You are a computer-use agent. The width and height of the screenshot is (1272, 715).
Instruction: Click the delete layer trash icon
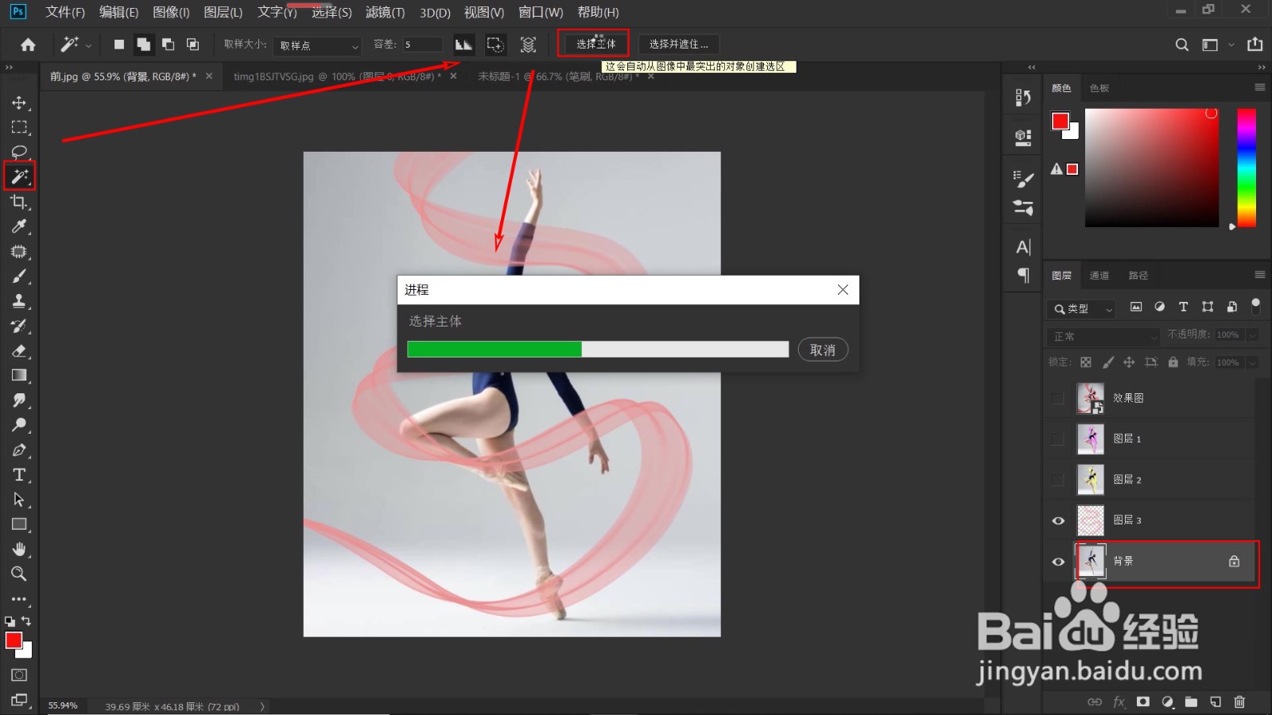[x=1239, y=701]
